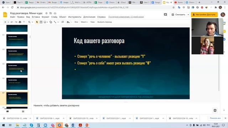The width and height of the screenshot is (228, 128).
Task: Select the line tool
Action: 55,22
